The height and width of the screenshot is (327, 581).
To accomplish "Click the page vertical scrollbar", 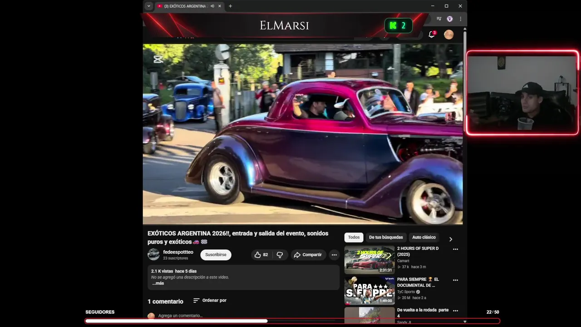I will tap(465, 82).
